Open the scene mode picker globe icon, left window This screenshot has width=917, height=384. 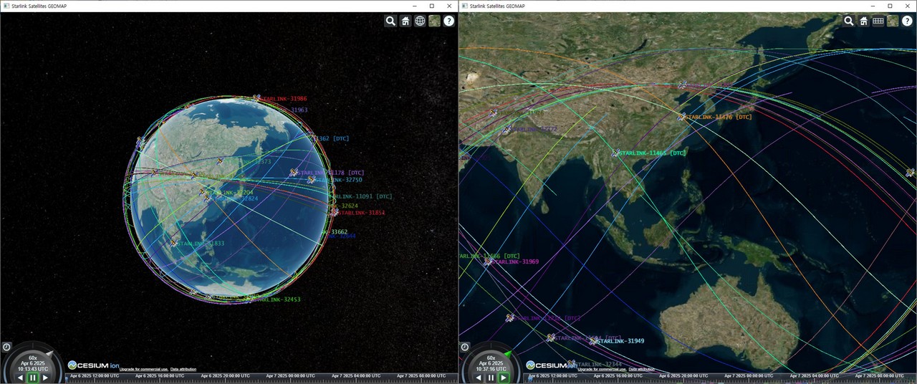click(420, 21)
